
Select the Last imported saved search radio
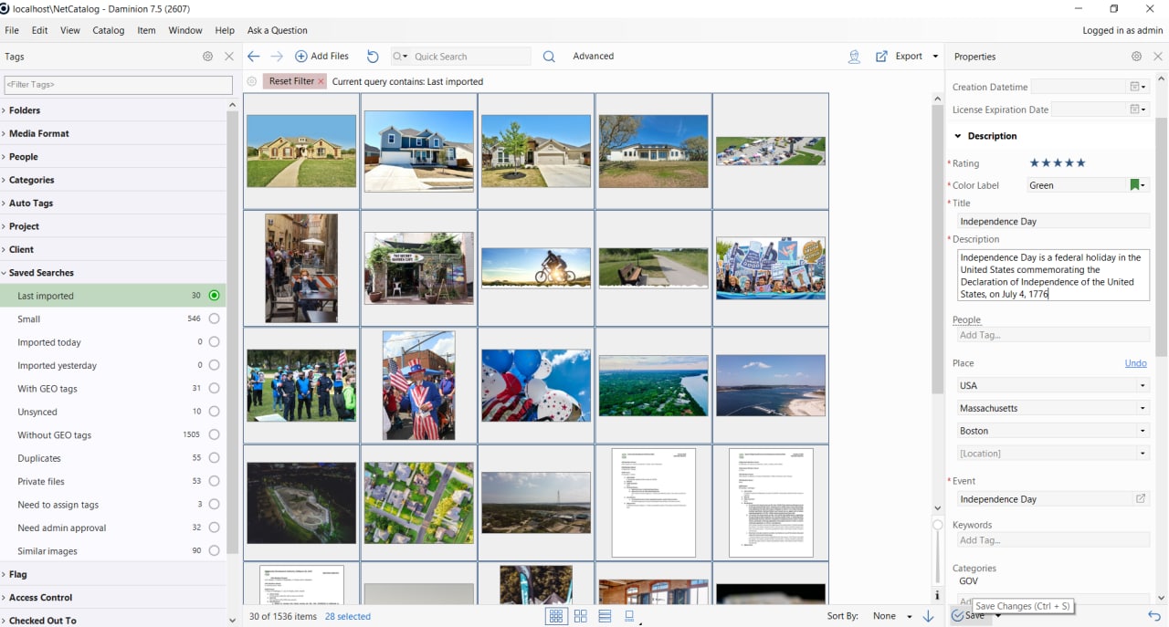click(x=214, y=296)
